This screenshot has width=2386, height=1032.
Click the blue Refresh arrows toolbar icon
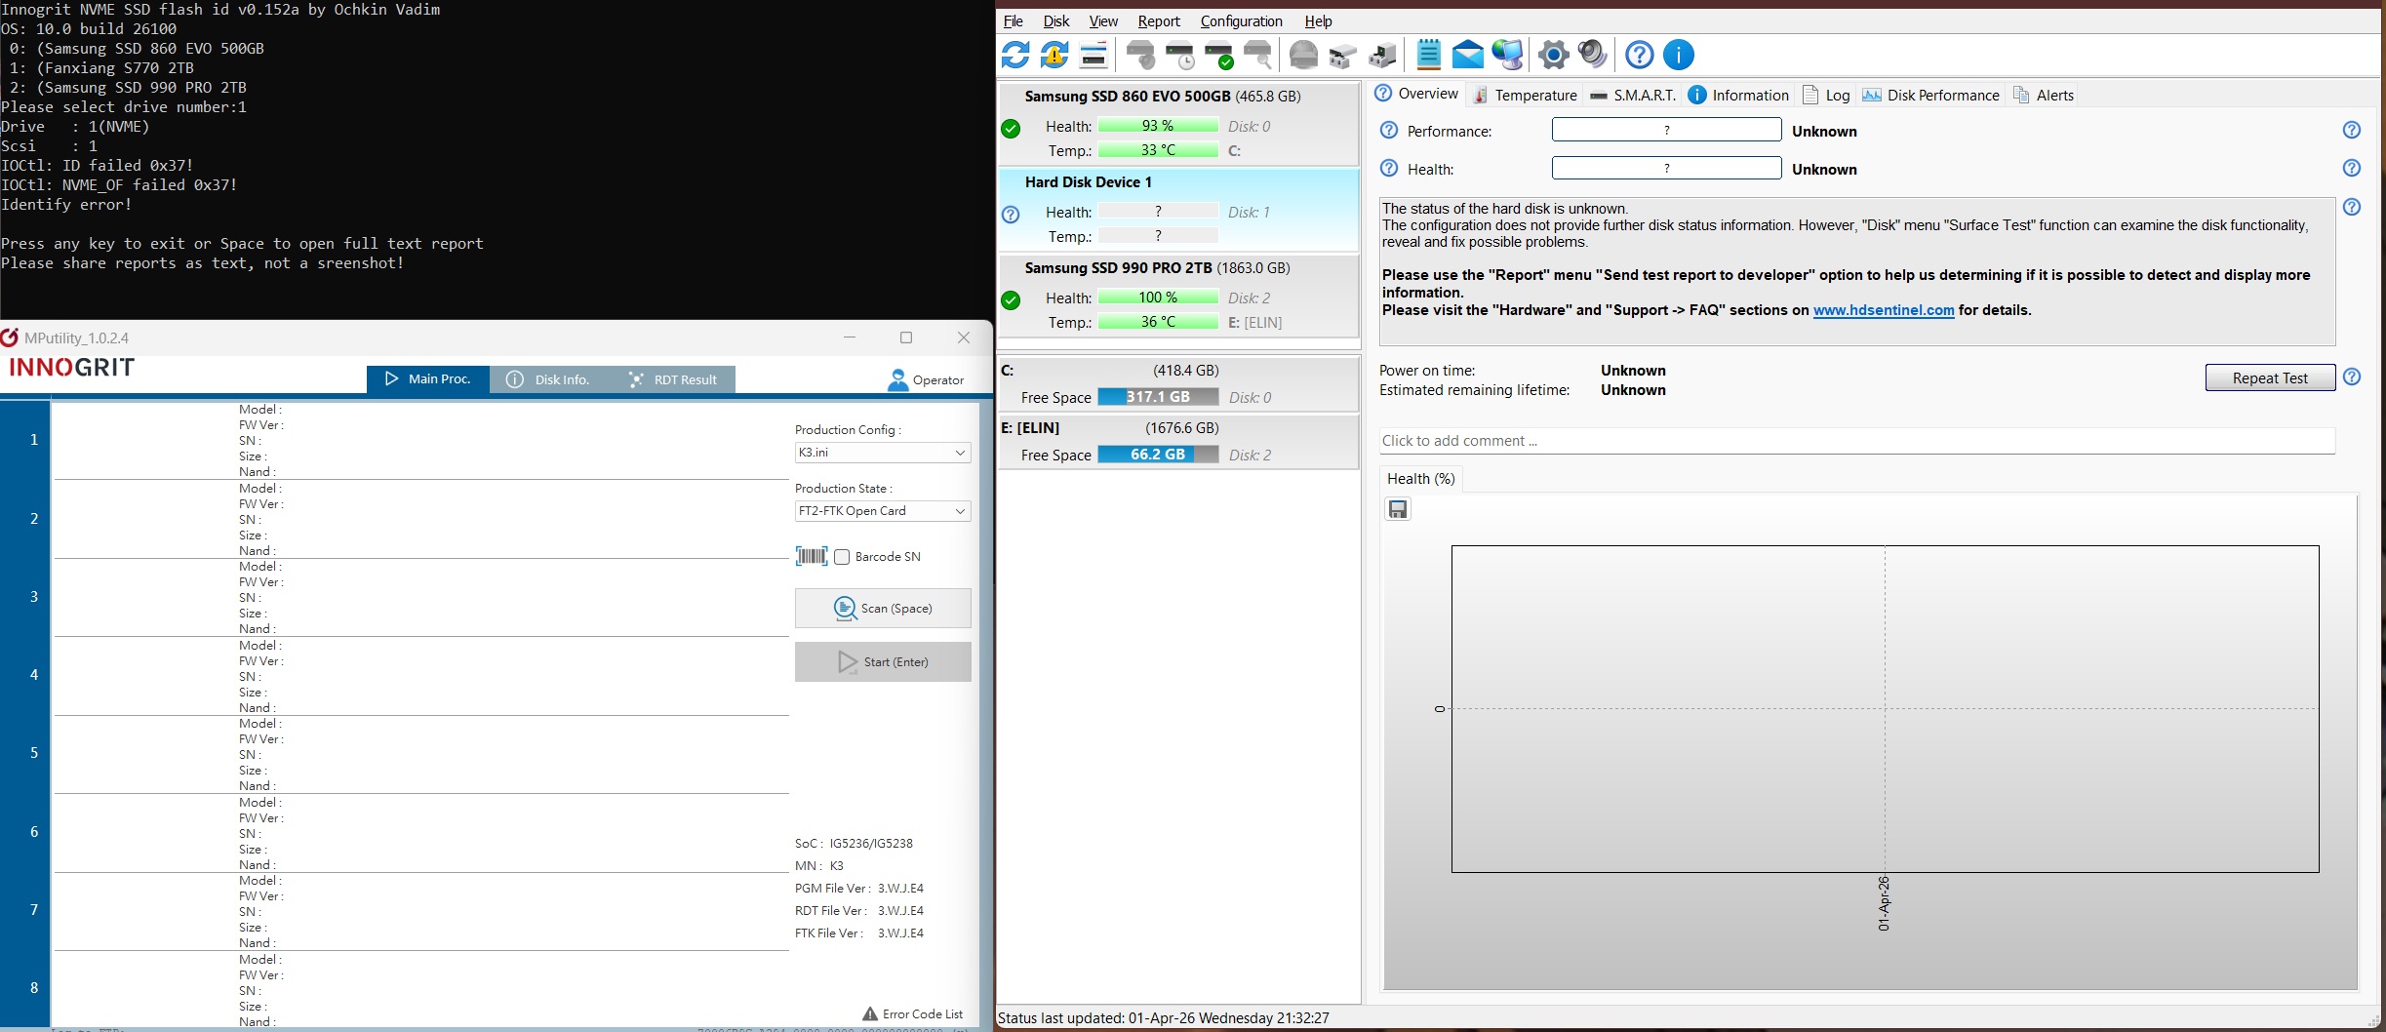tap(1015, 55)
